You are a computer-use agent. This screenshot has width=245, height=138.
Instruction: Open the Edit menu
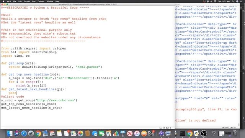[x=20, y=2]
